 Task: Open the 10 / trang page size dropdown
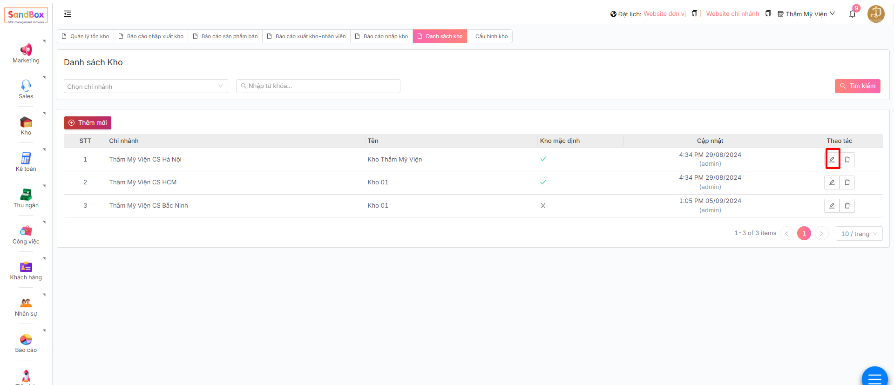coord(859,234)
